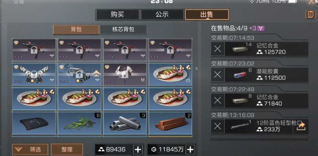Screen dimensions: 318x156
Task: Click the upgrade chevrons on the star-3 gun
Action: (x=96, y=74)
